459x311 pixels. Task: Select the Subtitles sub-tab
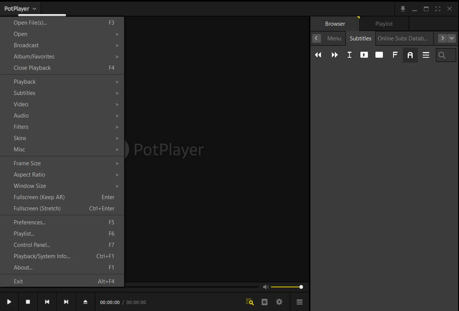pyautogui.click(x=360, y=39)
